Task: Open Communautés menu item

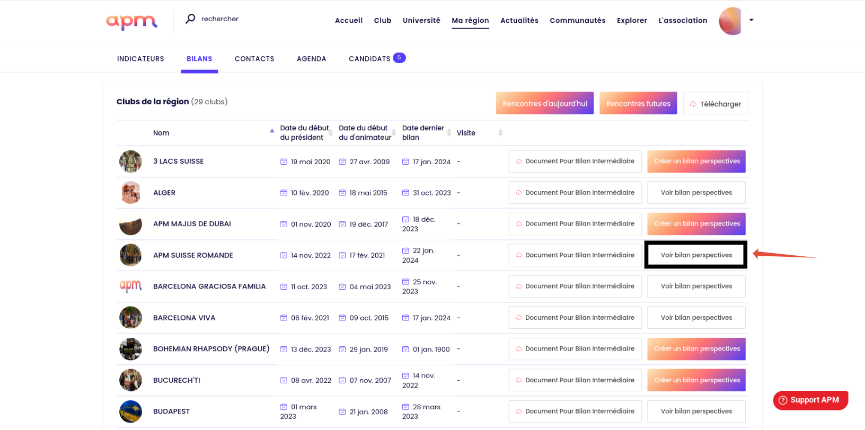Action: point(578,21)
